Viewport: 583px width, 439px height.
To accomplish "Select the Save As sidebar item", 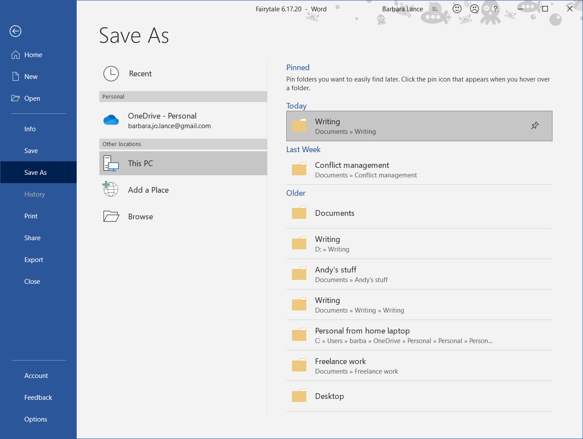I will click(38, 173).
